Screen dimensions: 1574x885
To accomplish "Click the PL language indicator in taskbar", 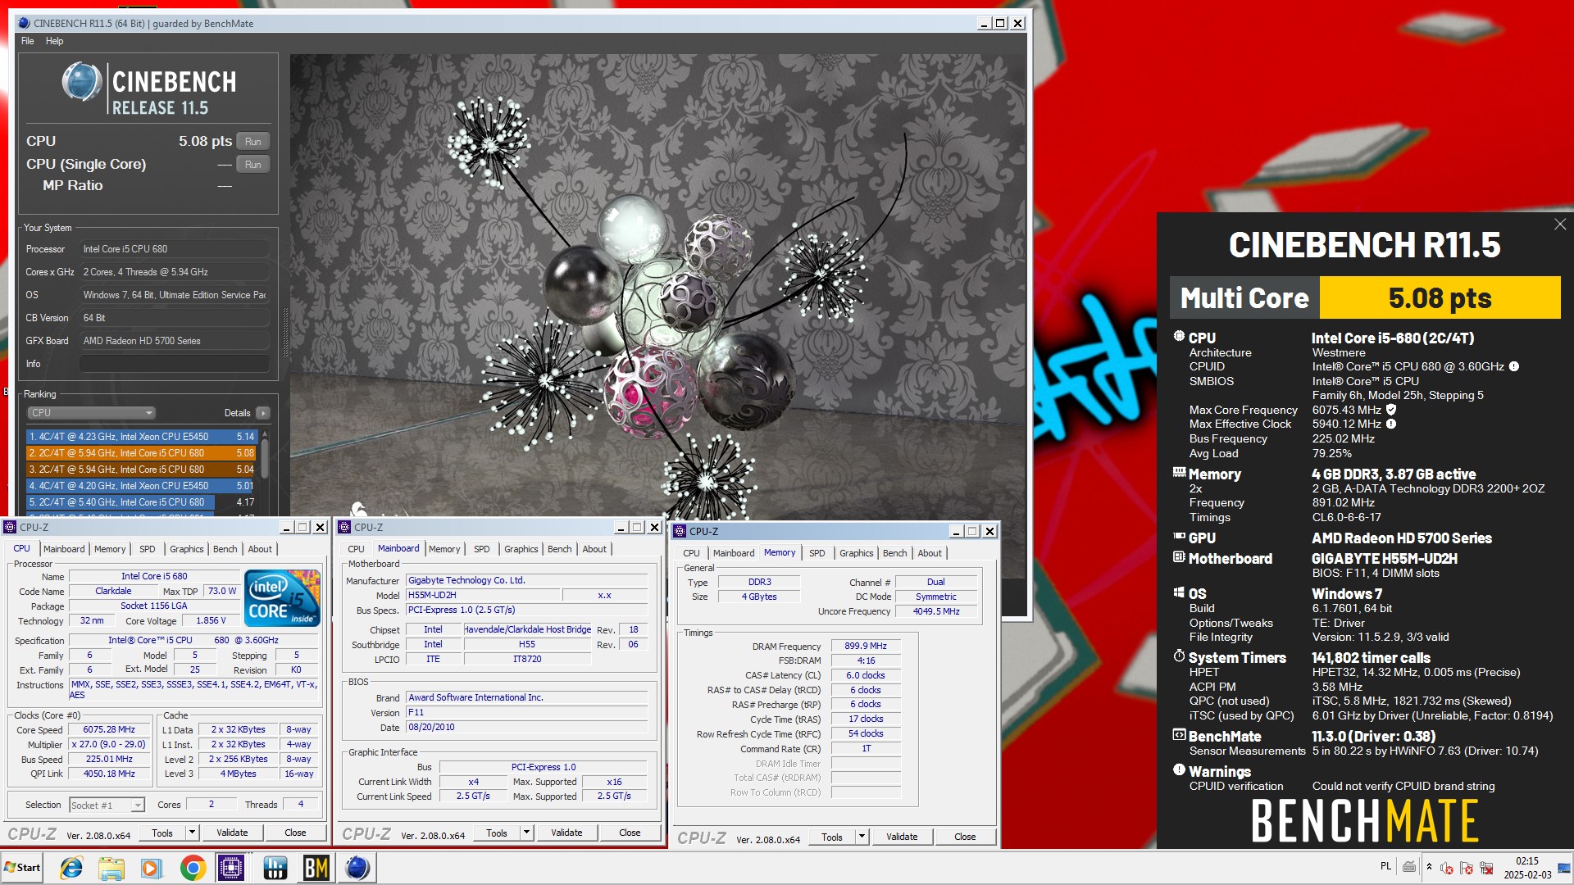I will [1385, 866].
